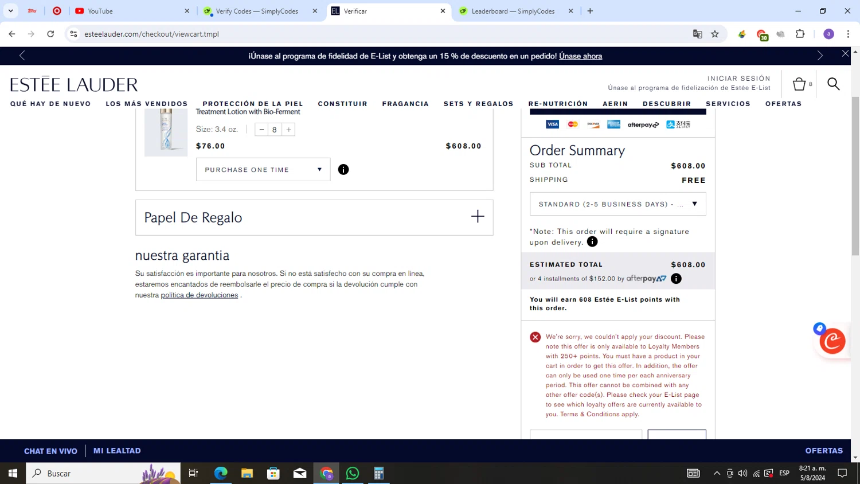Open the Chrome profile avatar

pyautogui.click(x=828, y=34)
